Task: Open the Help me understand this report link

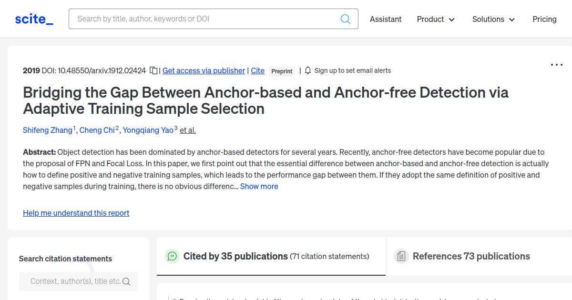Action: 76,213
